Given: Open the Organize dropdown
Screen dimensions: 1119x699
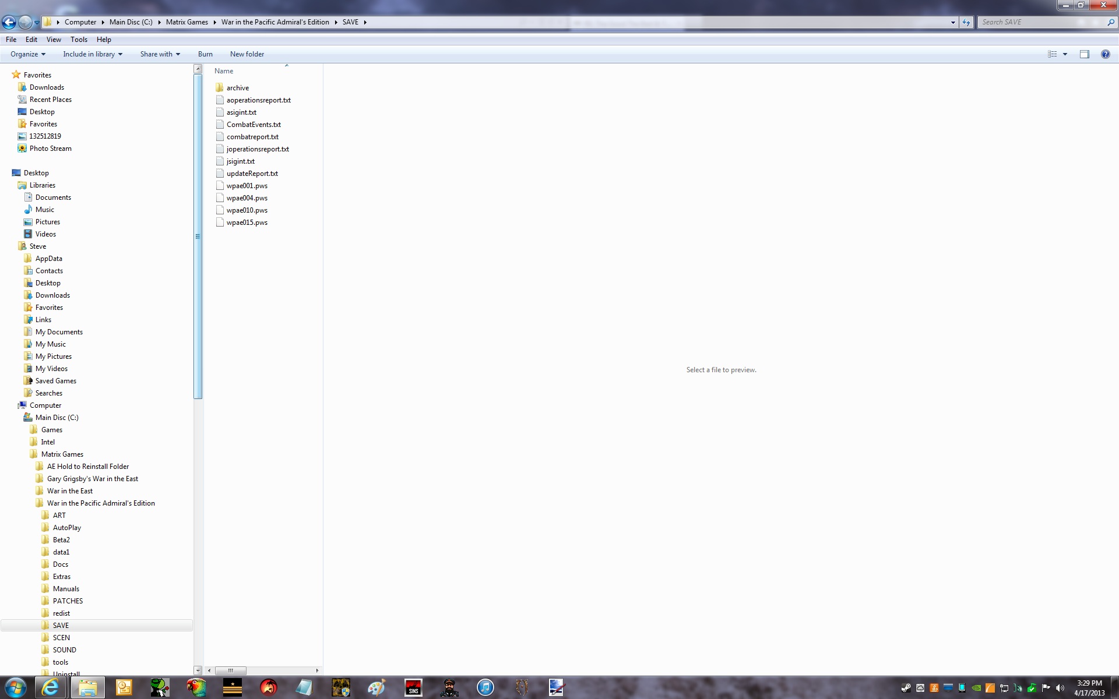Looking at the screenshot, I should (x=27, y=54).
